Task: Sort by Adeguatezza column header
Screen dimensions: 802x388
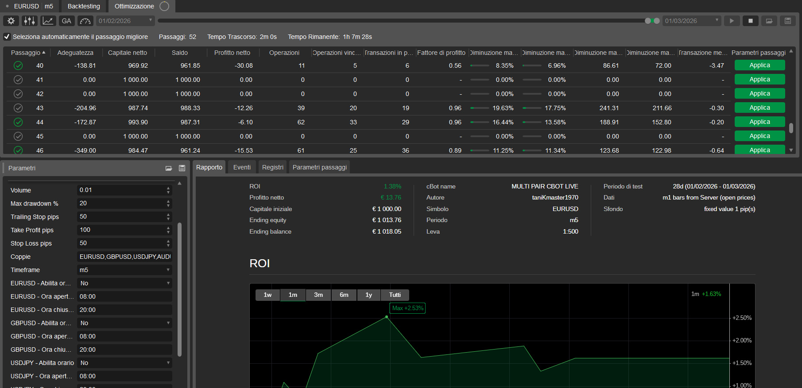Action: pyautogui.click(x=75, y=53)
